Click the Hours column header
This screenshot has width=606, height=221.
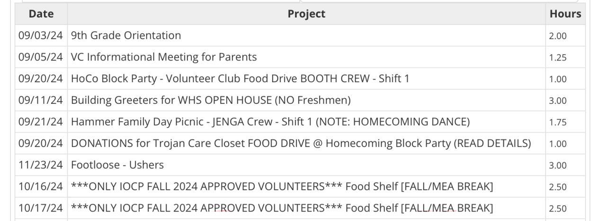565,14
